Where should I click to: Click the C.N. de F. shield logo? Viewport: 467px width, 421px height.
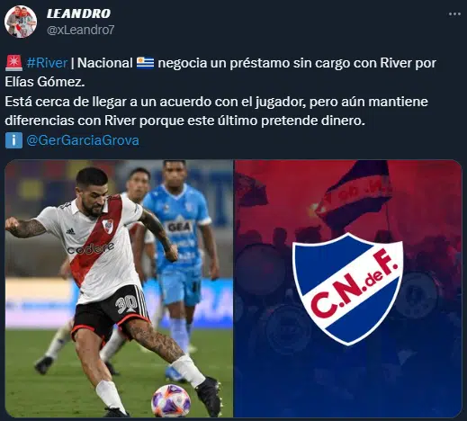click(348, 289)
